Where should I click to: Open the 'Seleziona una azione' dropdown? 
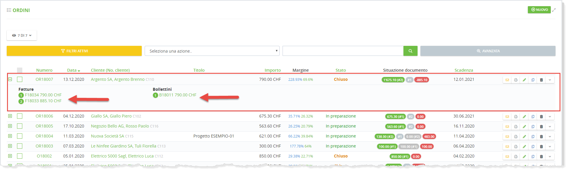click(x=212, y=51)
